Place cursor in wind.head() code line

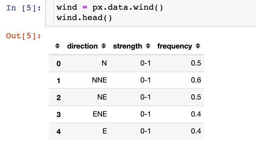point(84,18)
